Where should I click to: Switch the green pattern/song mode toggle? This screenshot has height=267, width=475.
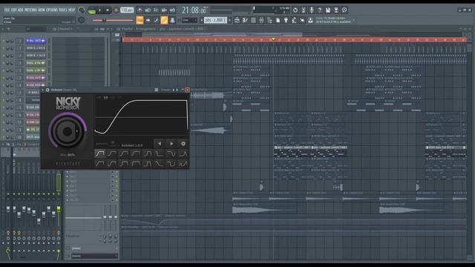[x=91, y=10]
